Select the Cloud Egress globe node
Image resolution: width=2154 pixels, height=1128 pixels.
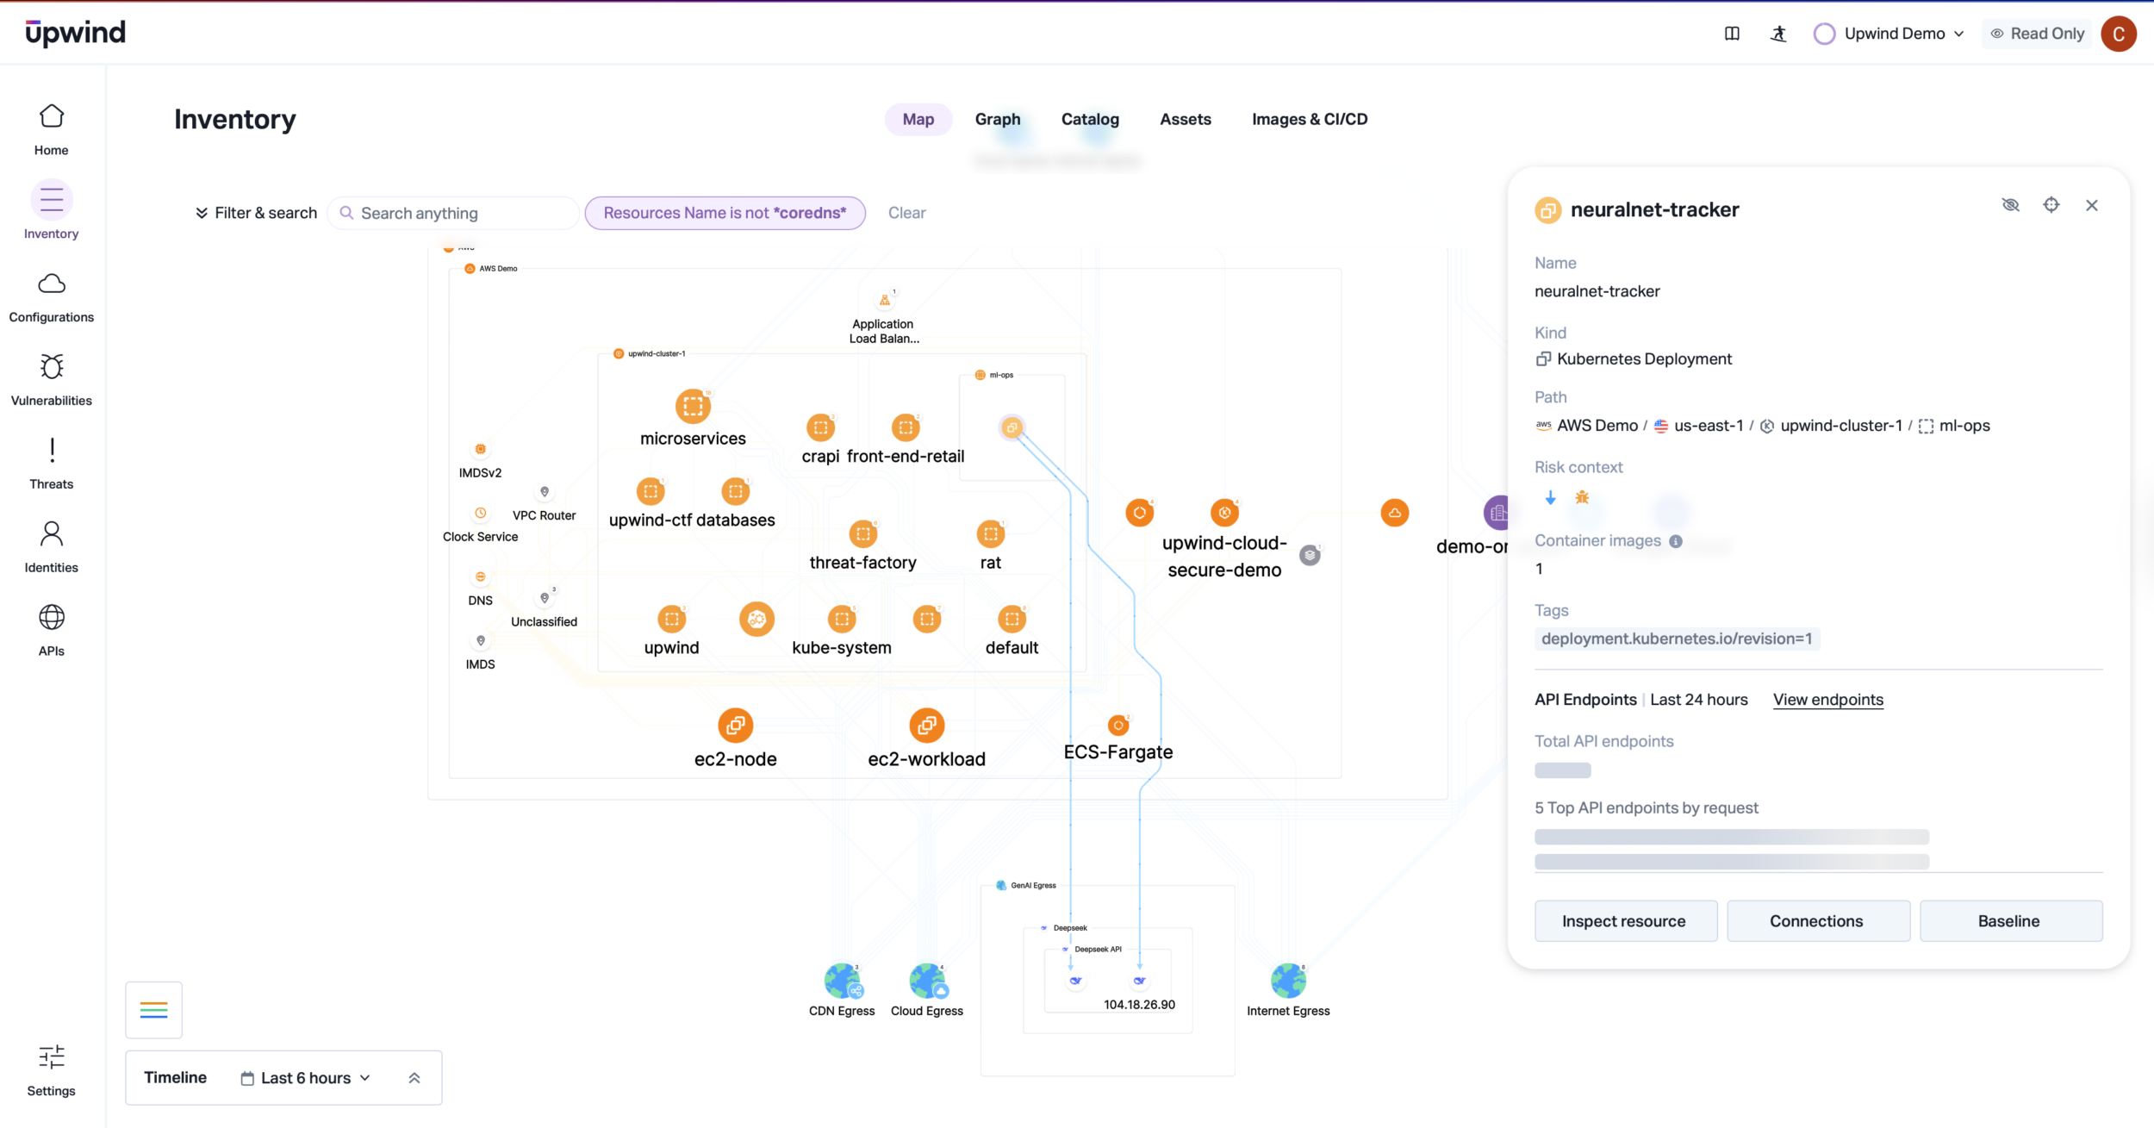[x=927, y=981]
